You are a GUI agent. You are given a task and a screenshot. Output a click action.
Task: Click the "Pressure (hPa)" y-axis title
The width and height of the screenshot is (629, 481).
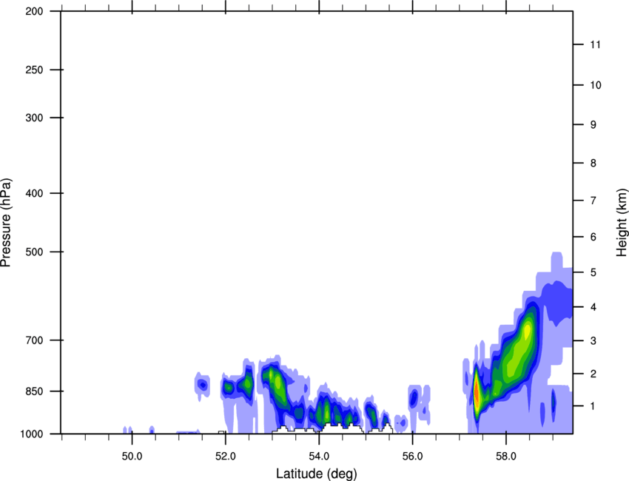[7, 222]
